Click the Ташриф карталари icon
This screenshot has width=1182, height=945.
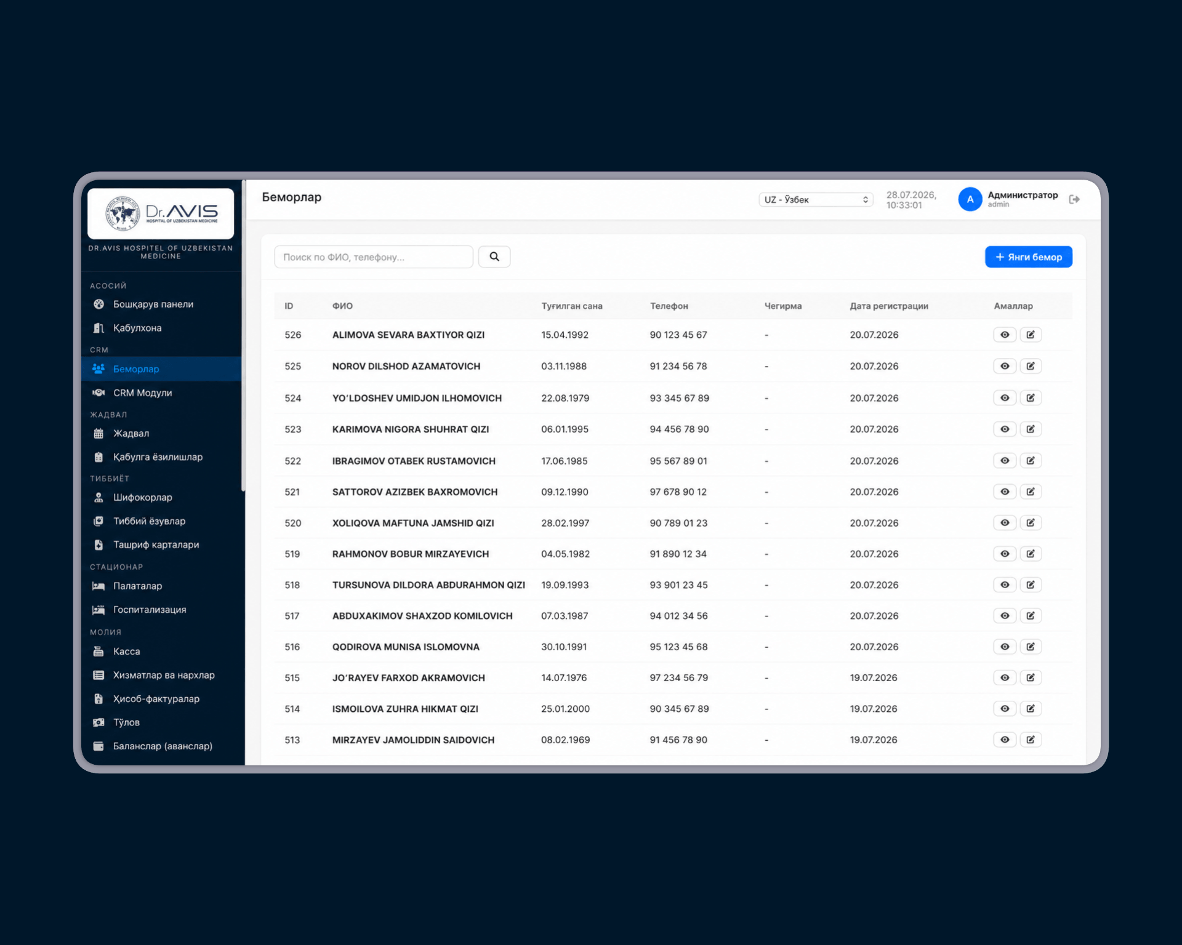click(98, 544)
